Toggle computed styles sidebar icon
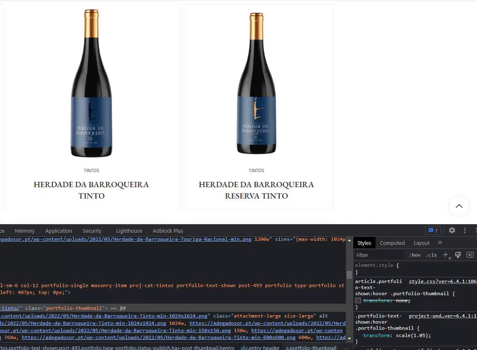The height and width of the screenshot is (350, 477). [470, 255]
